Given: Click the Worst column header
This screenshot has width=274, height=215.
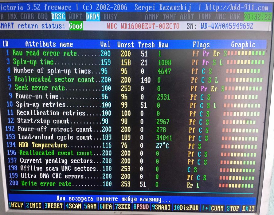Looking at the screenshot, I should [125, 45].
